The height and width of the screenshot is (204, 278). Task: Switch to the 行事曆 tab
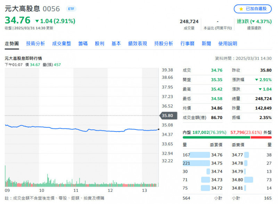[187, 44]
